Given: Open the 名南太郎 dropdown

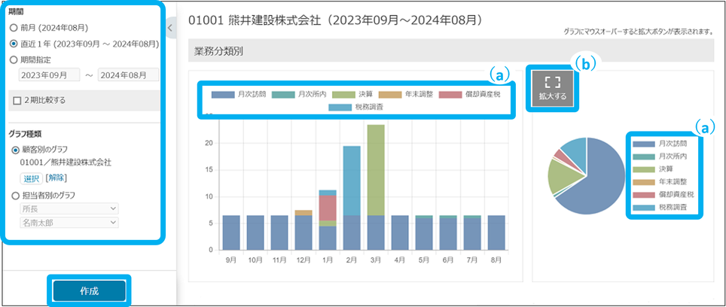Looking at the screenshot, I should click(x=70, y=223).
